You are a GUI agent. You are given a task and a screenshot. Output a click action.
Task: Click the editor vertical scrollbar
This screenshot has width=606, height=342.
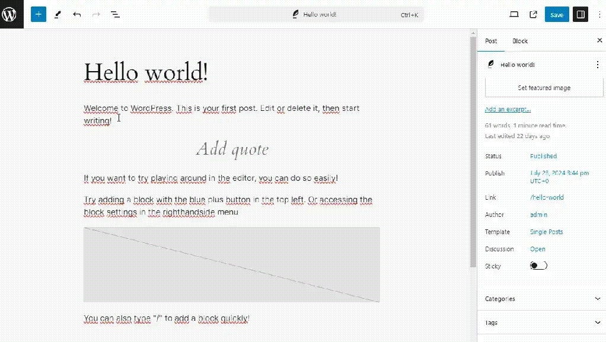(x=473, y=152)
